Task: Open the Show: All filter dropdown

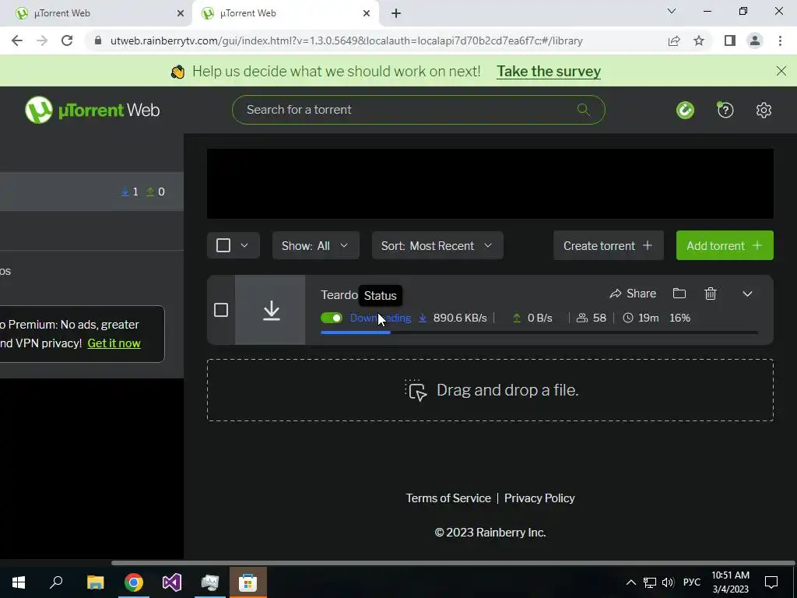Action: [x=316, y=245]
